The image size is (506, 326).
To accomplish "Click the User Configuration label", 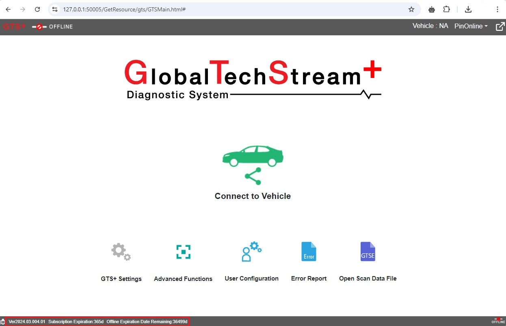I will click(x=252, y=279).
